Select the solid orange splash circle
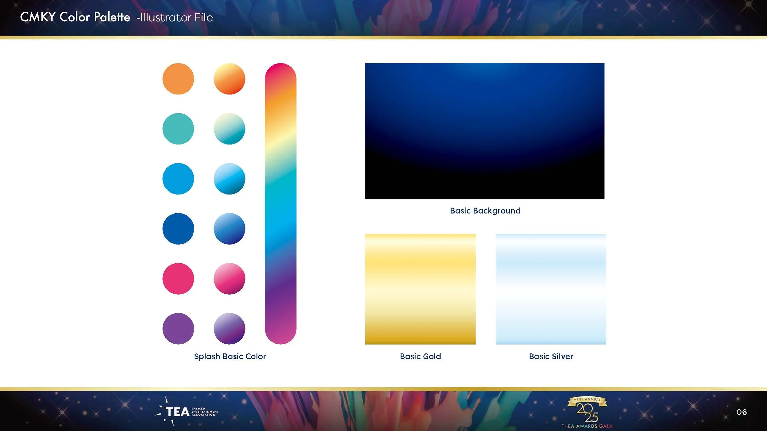The width and height of the screenshot is (767, 431). 178,79
